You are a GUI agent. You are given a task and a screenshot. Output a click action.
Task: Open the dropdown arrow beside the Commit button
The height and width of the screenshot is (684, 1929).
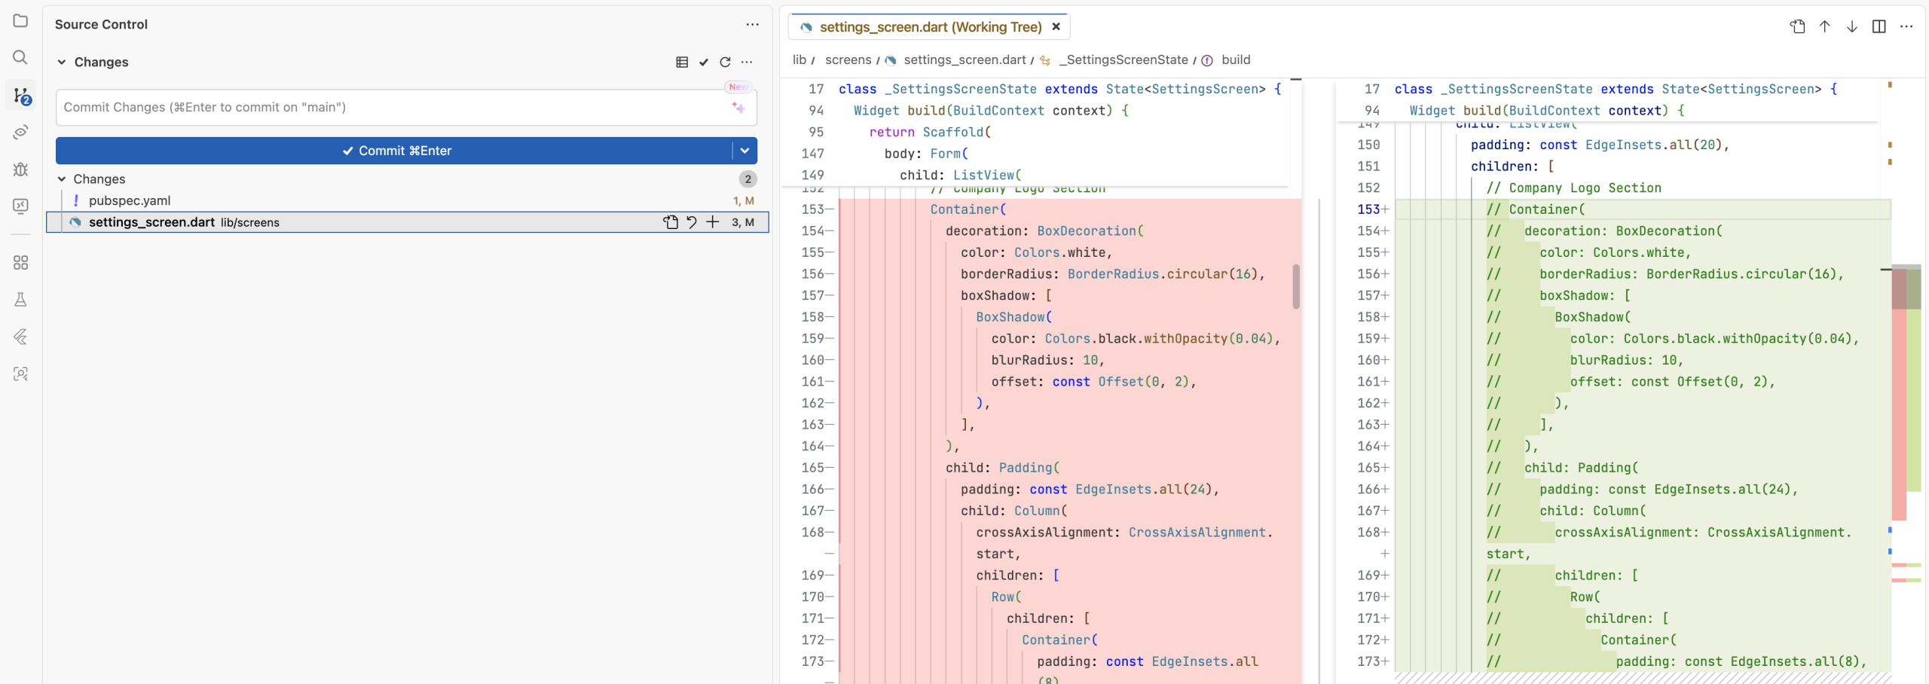[x=744, y=151]
